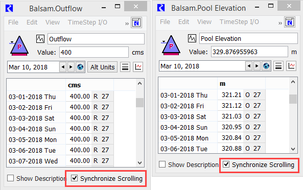This screenshot has height=190, width=303.
Task: Enable Show Description in Outflow window
Action: click(x=10, y=178)
